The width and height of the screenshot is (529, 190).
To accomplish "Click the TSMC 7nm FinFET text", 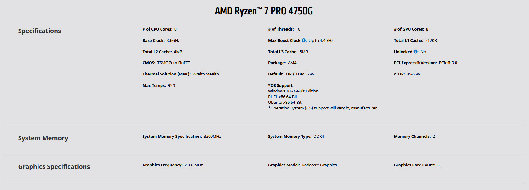I will tap(173, 63).
